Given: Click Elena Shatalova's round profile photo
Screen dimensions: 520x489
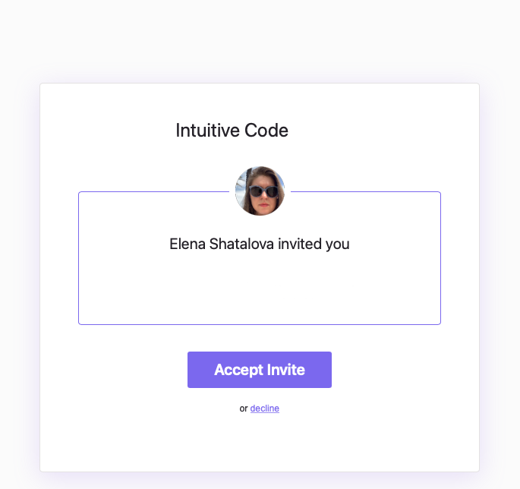Looking at the screenshot, I should [x=260, y=191].
